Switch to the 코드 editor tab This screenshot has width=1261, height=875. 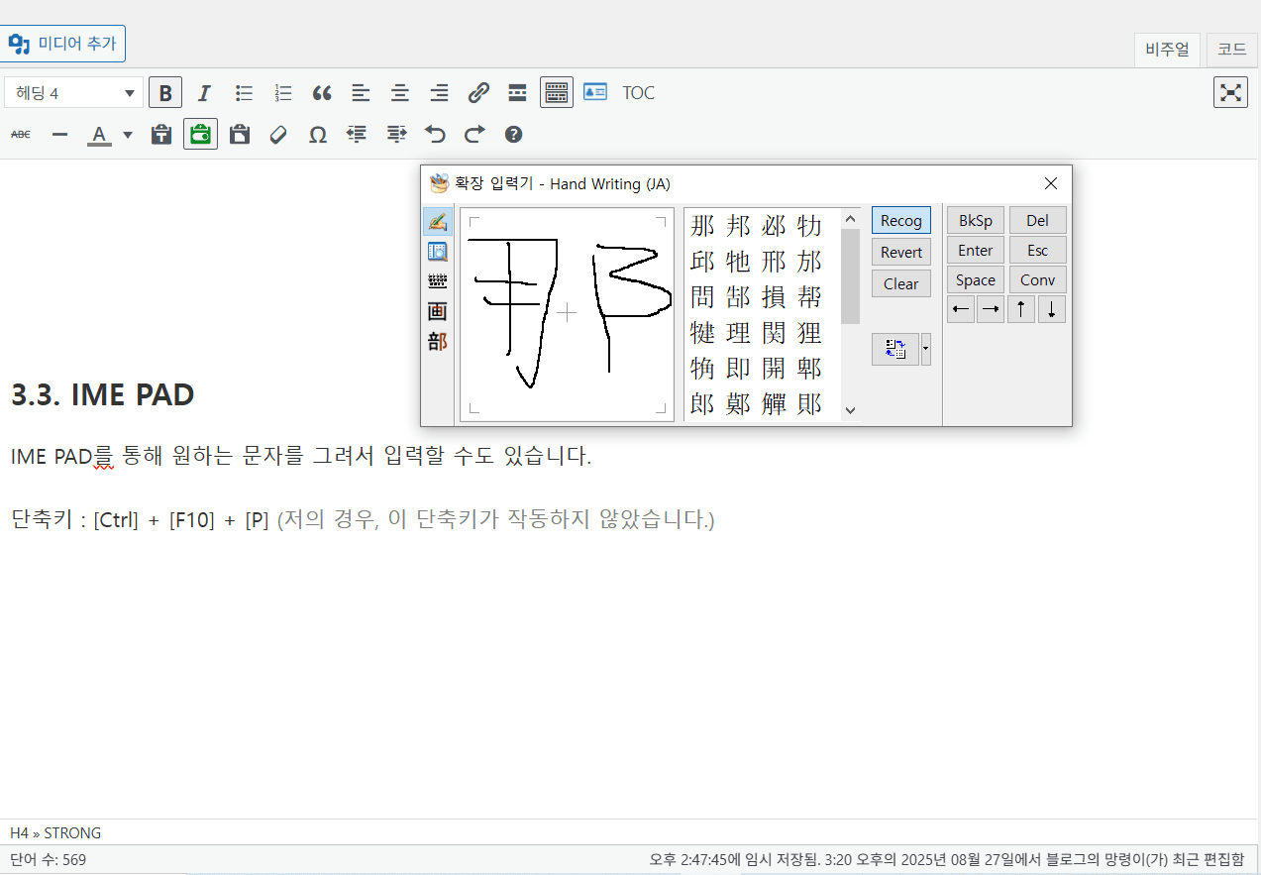(x=1231, y=49)
